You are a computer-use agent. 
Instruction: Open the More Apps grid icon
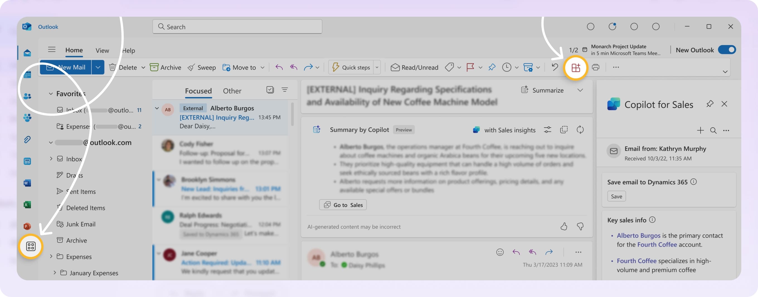pos(31,247)
